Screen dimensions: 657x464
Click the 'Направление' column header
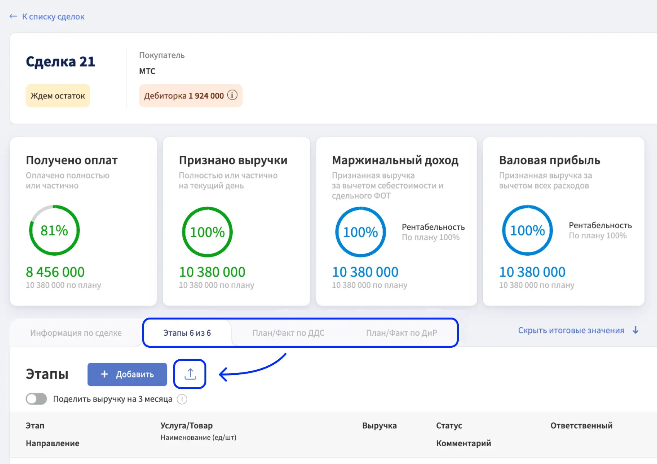click(53, 443)
